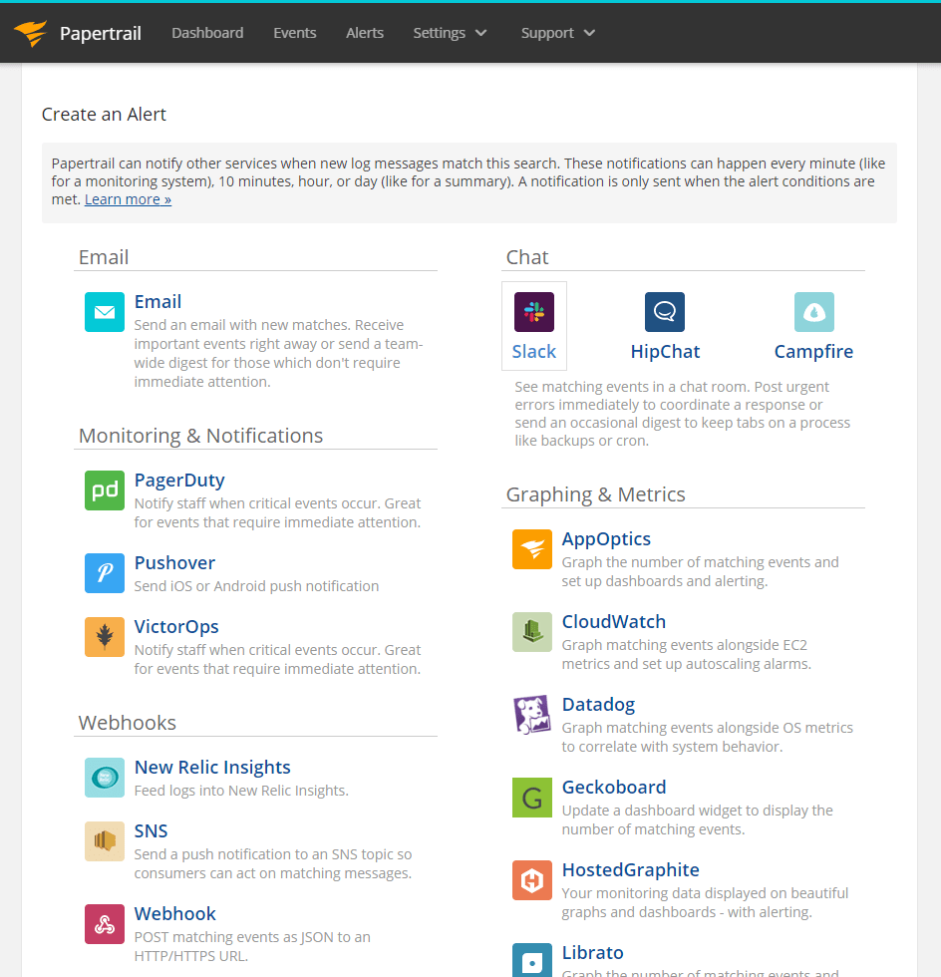Click the Slack text label
This screenshot has height=977, width=941.
[534, 351]
